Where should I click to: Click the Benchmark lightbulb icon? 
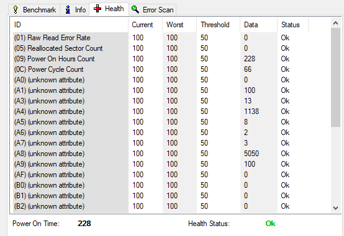click(16, 10)
